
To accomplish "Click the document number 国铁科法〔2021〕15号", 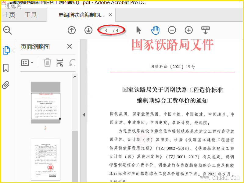I will (173, 67).
